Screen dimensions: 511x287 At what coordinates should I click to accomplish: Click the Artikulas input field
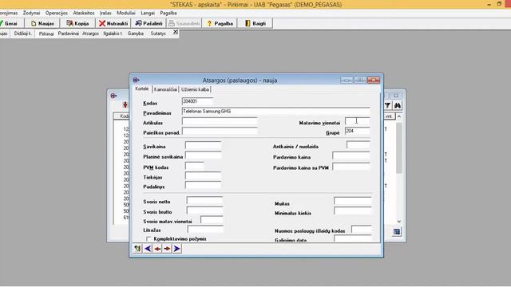click(x=220, y=121)
